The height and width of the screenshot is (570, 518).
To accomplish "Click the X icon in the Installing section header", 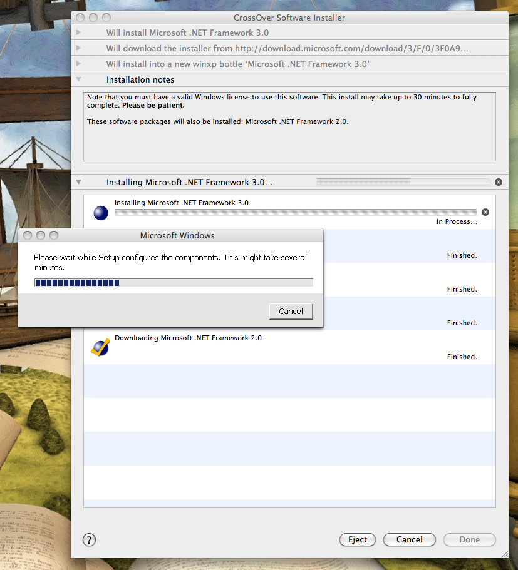I will pos(499,182).
